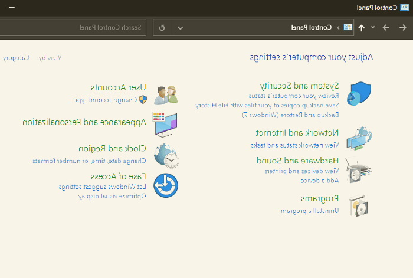This screenshot has height=278, width=413.
Task: Open the View by Category dropdown
Action: (x=15, y=58)
